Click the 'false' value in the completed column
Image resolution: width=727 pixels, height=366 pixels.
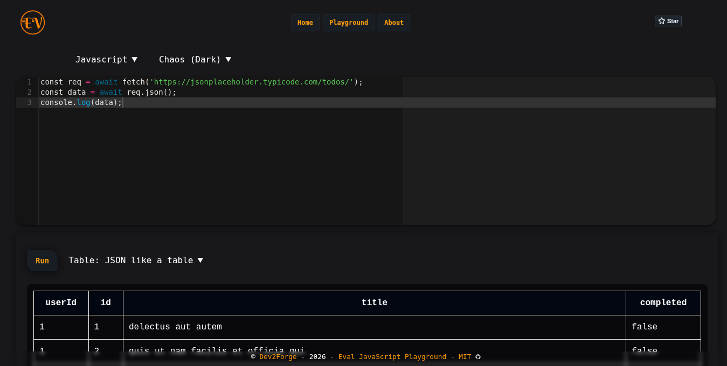pos(645,327)
